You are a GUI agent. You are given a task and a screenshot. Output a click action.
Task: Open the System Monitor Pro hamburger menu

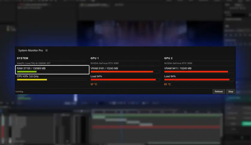coord(47,50)
